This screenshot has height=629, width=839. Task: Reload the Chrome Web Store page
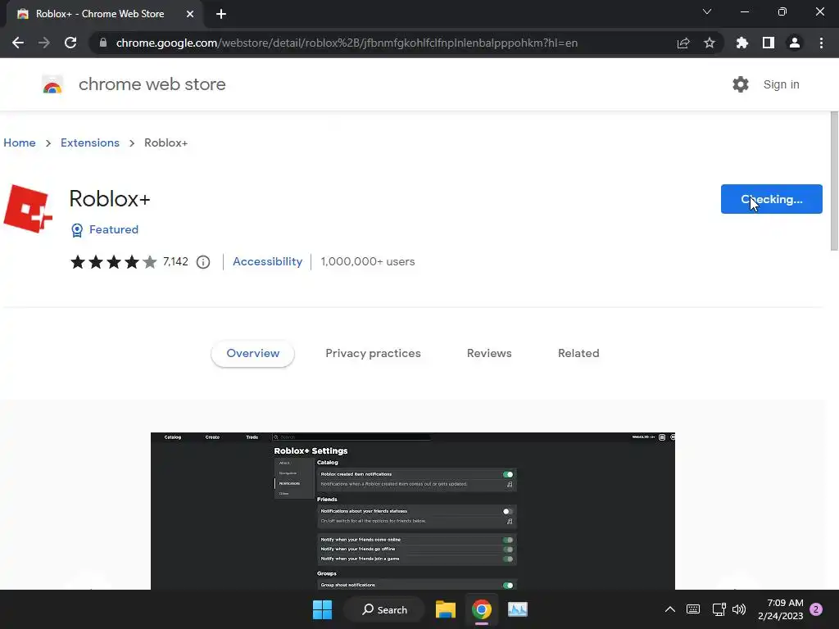[x=70, y=43]
